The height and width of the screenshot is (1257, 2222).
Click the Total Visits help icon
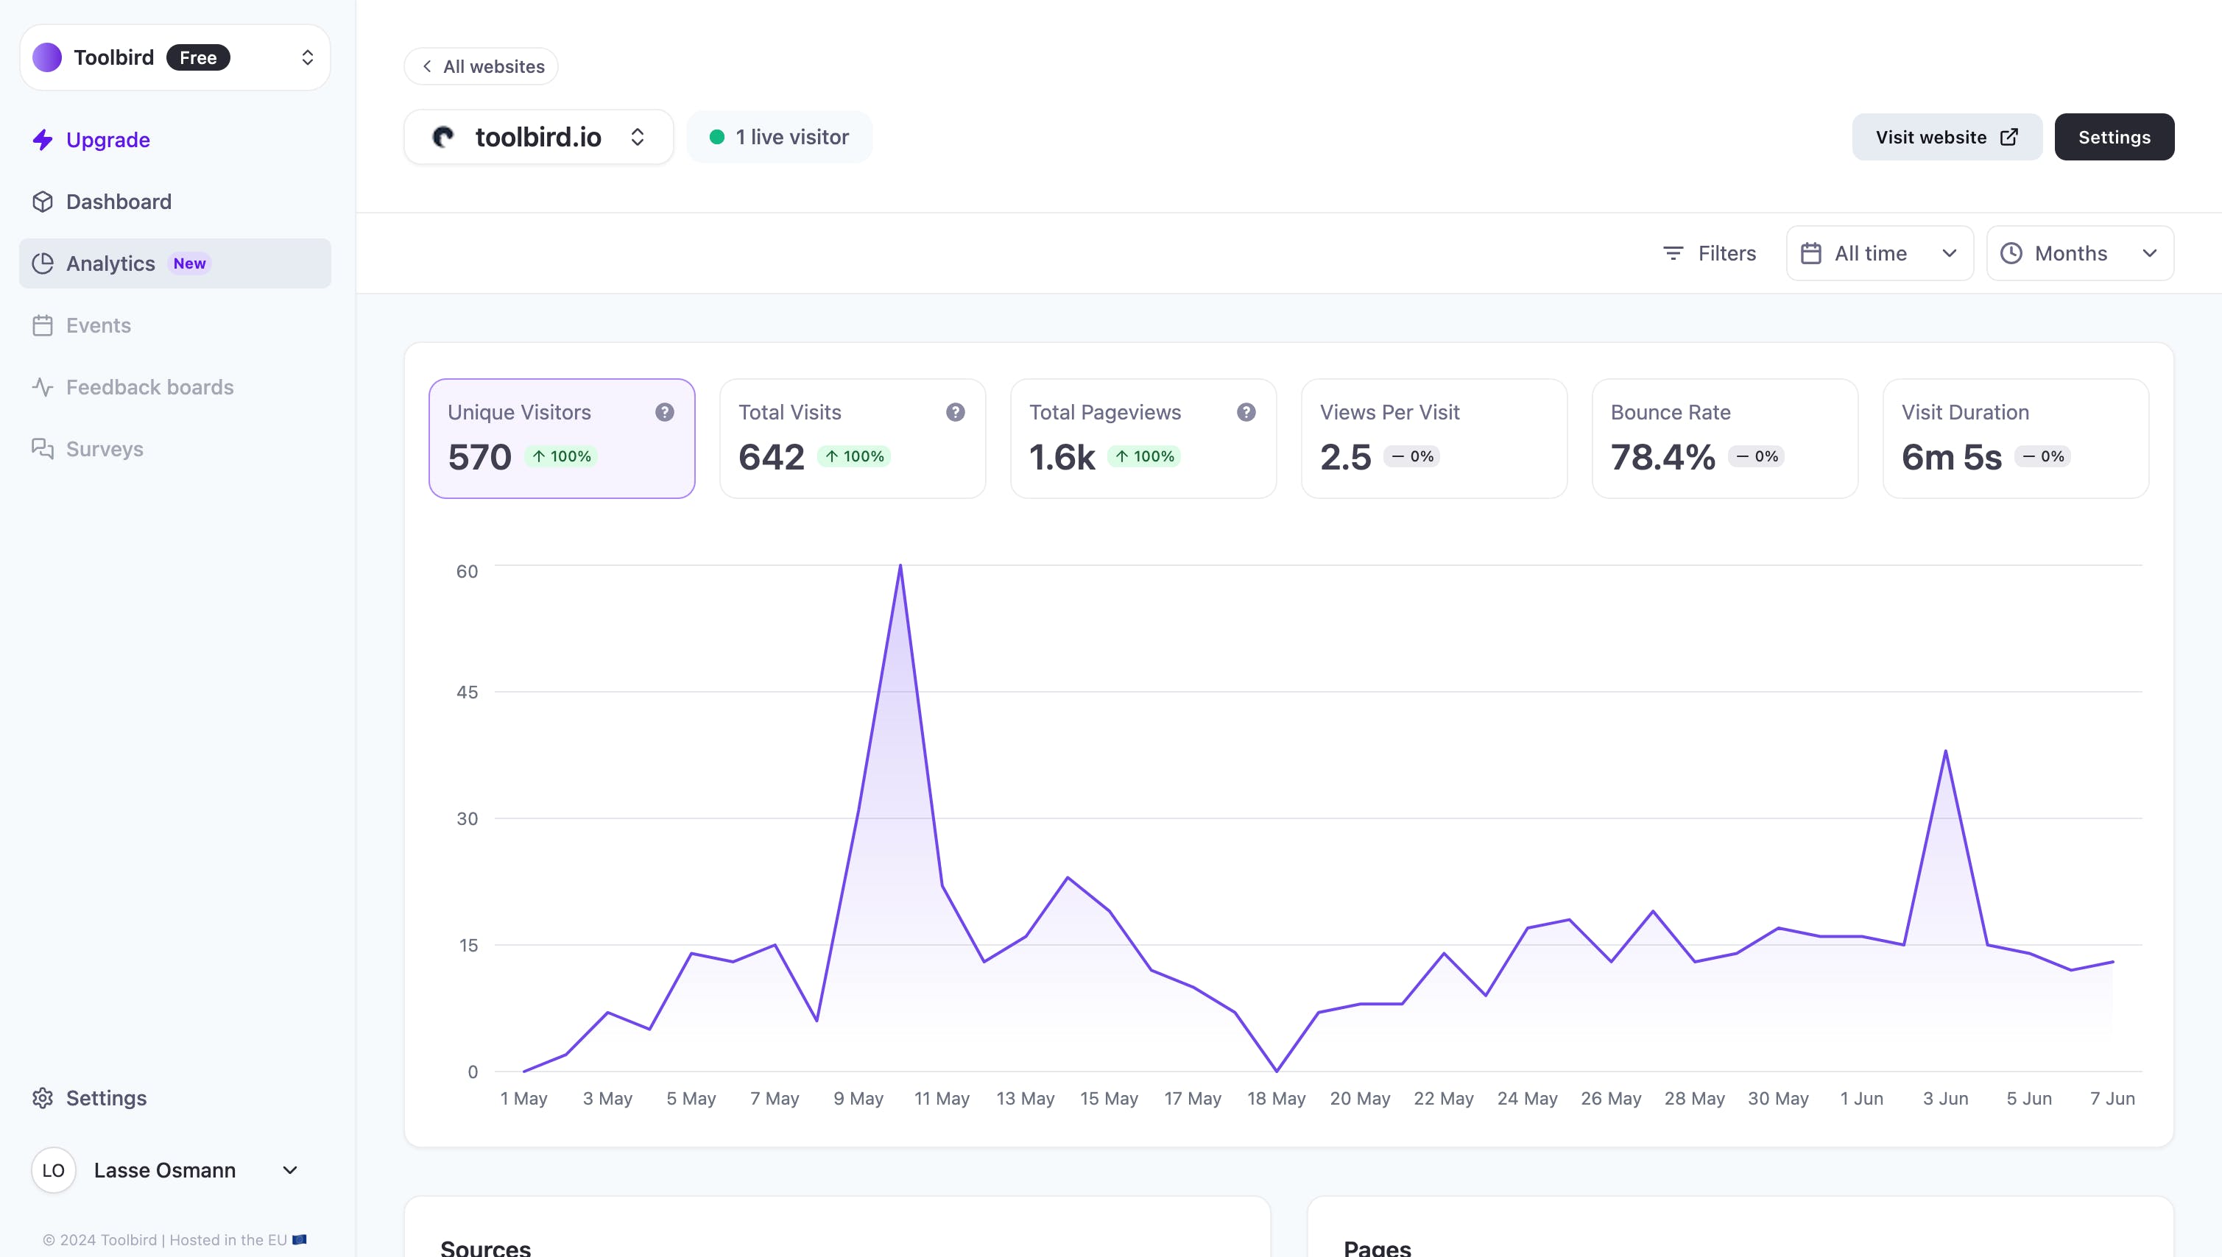[x=955, y=413]
